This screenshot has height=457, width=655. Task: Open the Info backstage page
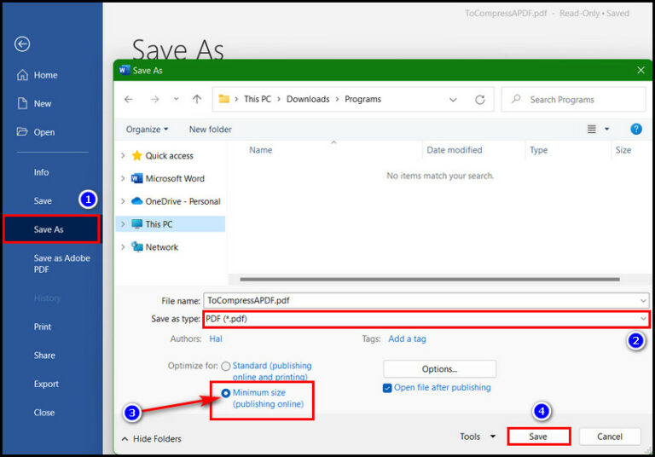(x=41, y=172)
